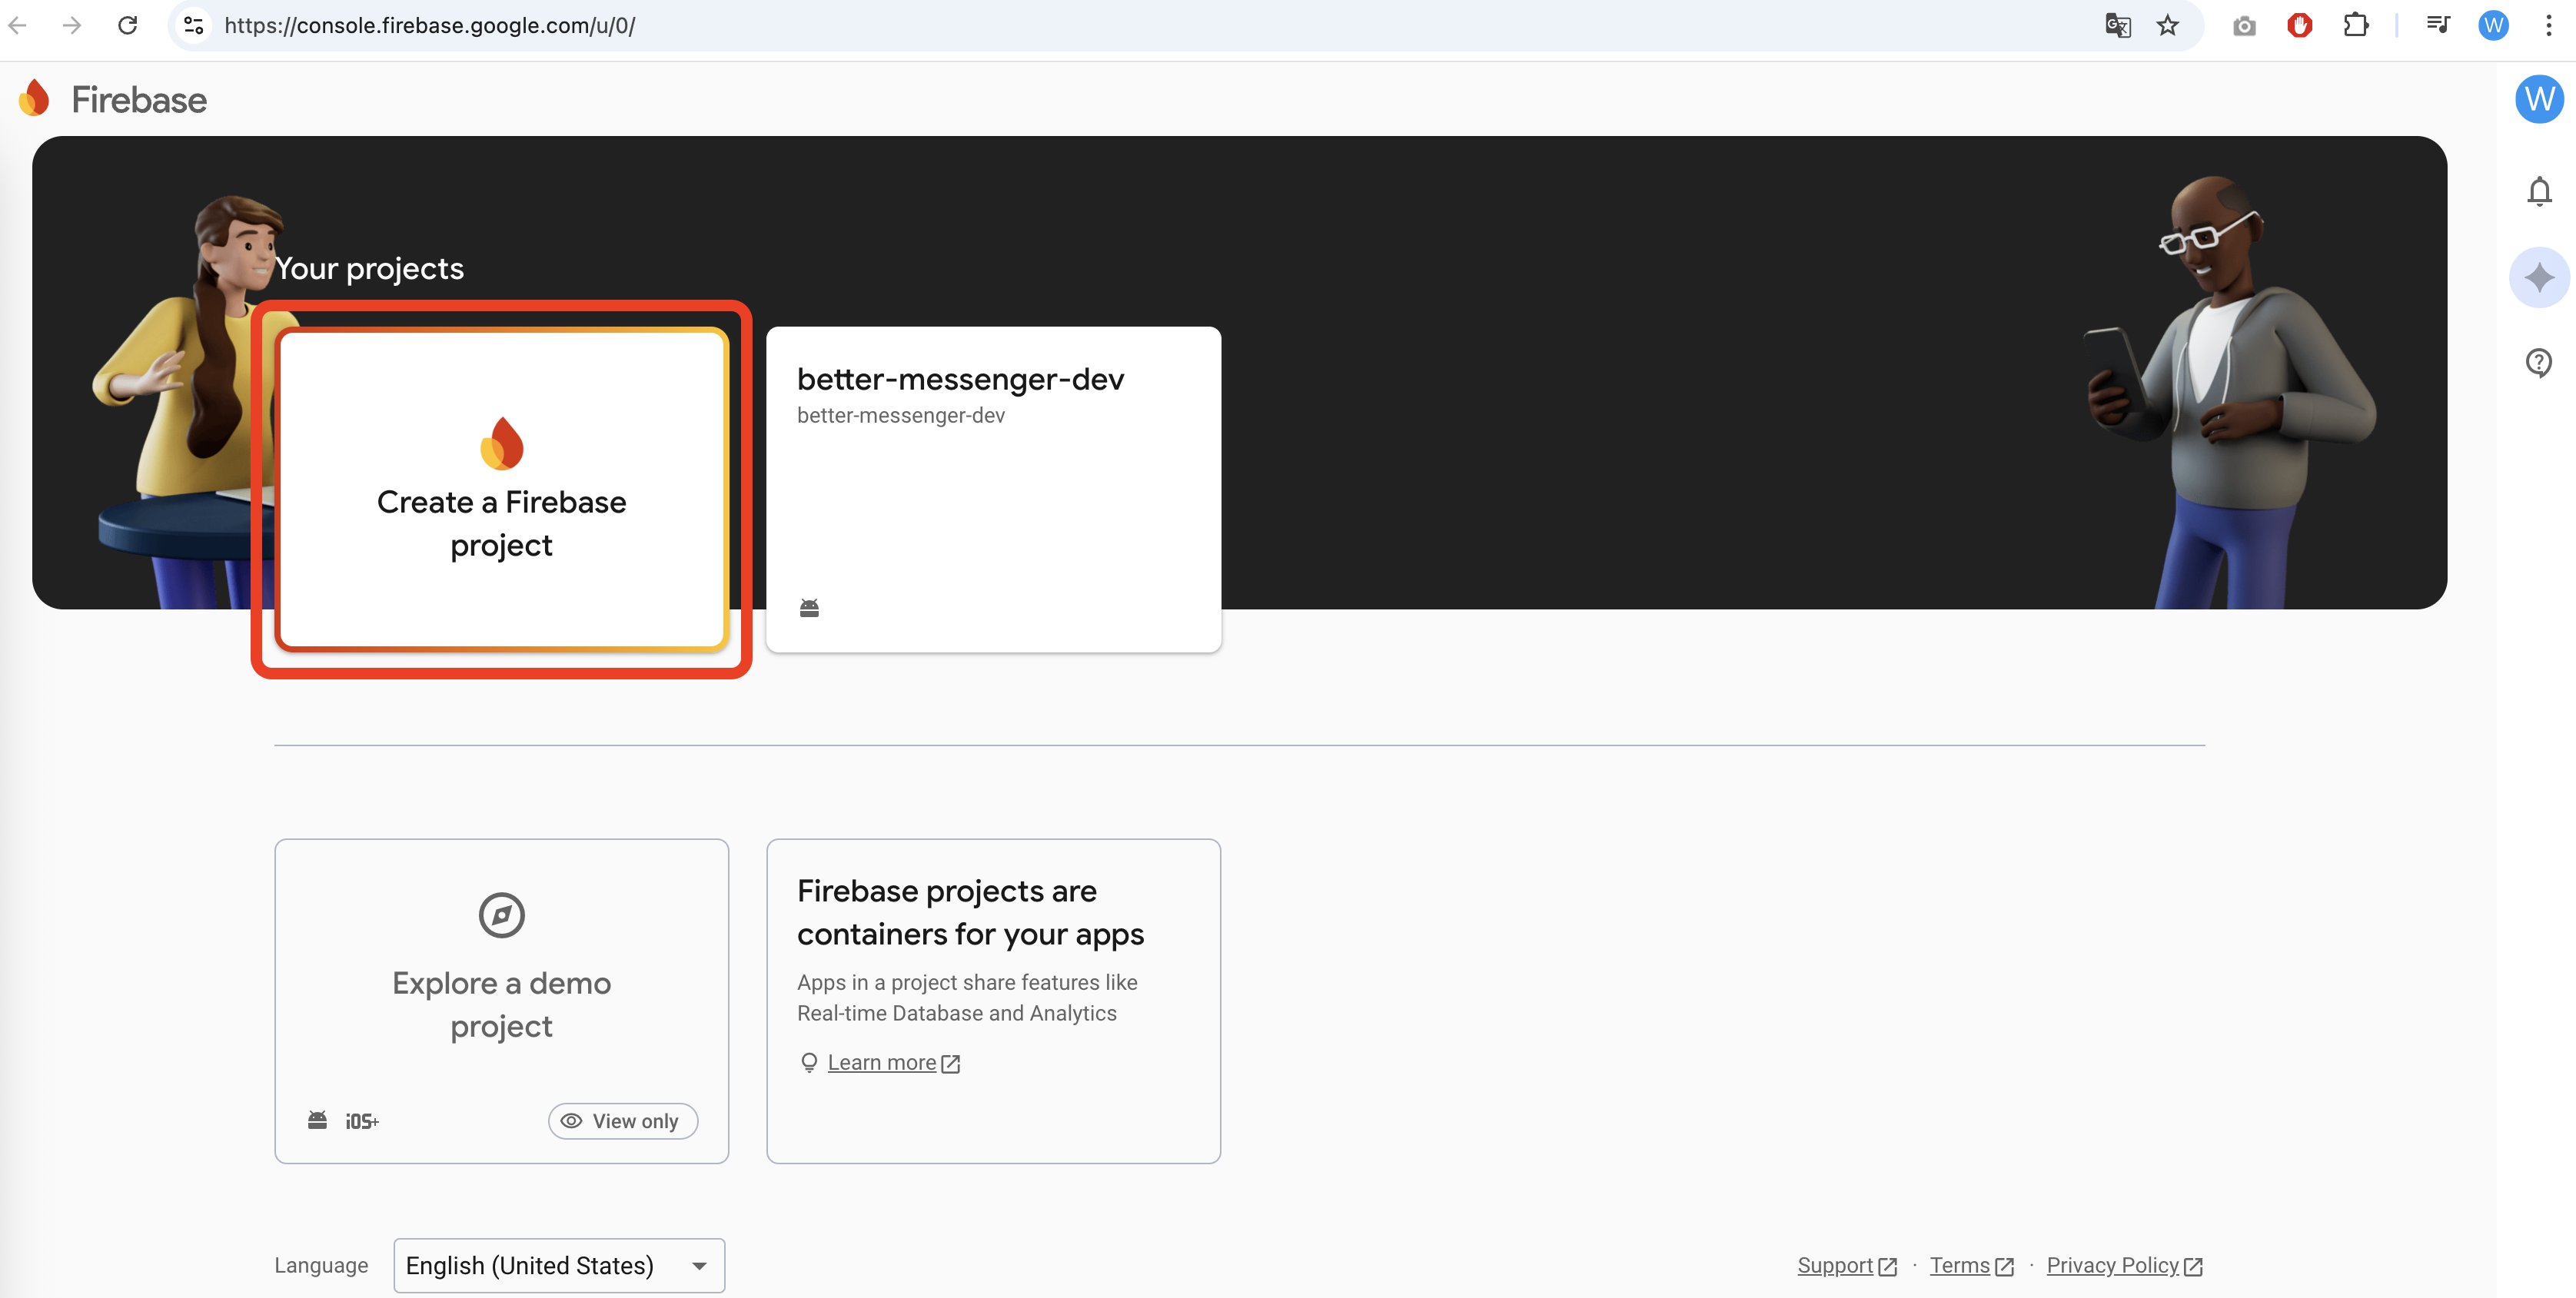Open the translate page icon

coord(2117,25)
